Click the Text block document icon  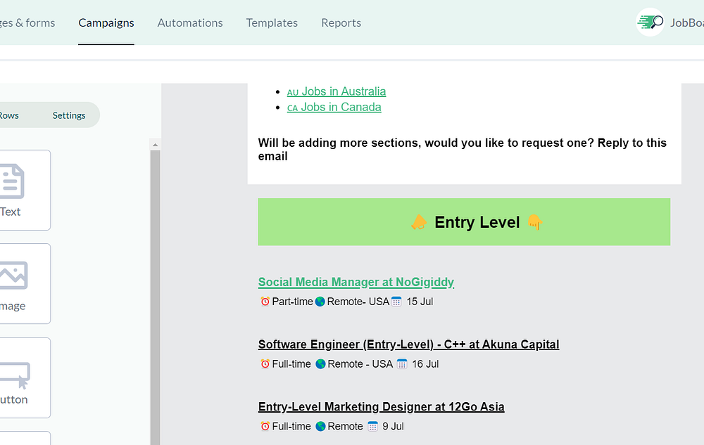point(12,181)
